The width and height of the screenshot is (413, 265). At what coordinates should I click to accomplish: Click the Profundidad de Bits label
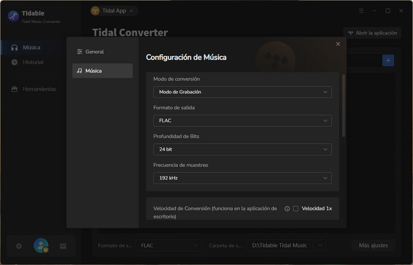click(176, 136)
